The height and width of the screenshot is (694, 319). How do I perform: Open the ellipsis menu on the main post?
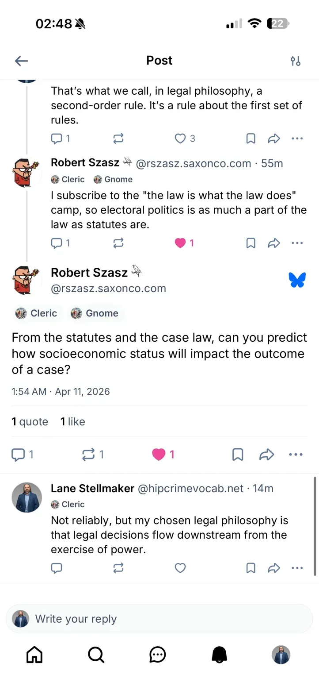click(295, 454)
